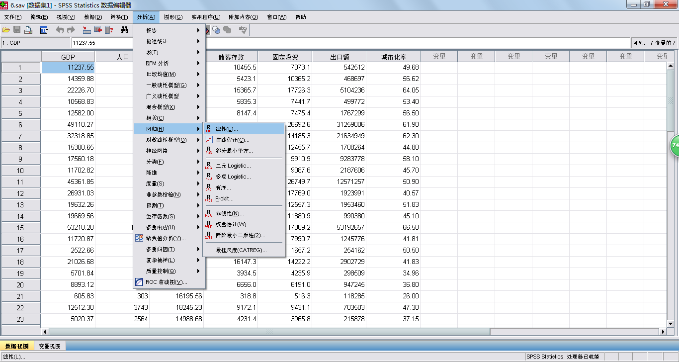The height and width of the screenshot is (362, 679).
Task: Open the 实用程序(U) menu
Action: point(206,17)
